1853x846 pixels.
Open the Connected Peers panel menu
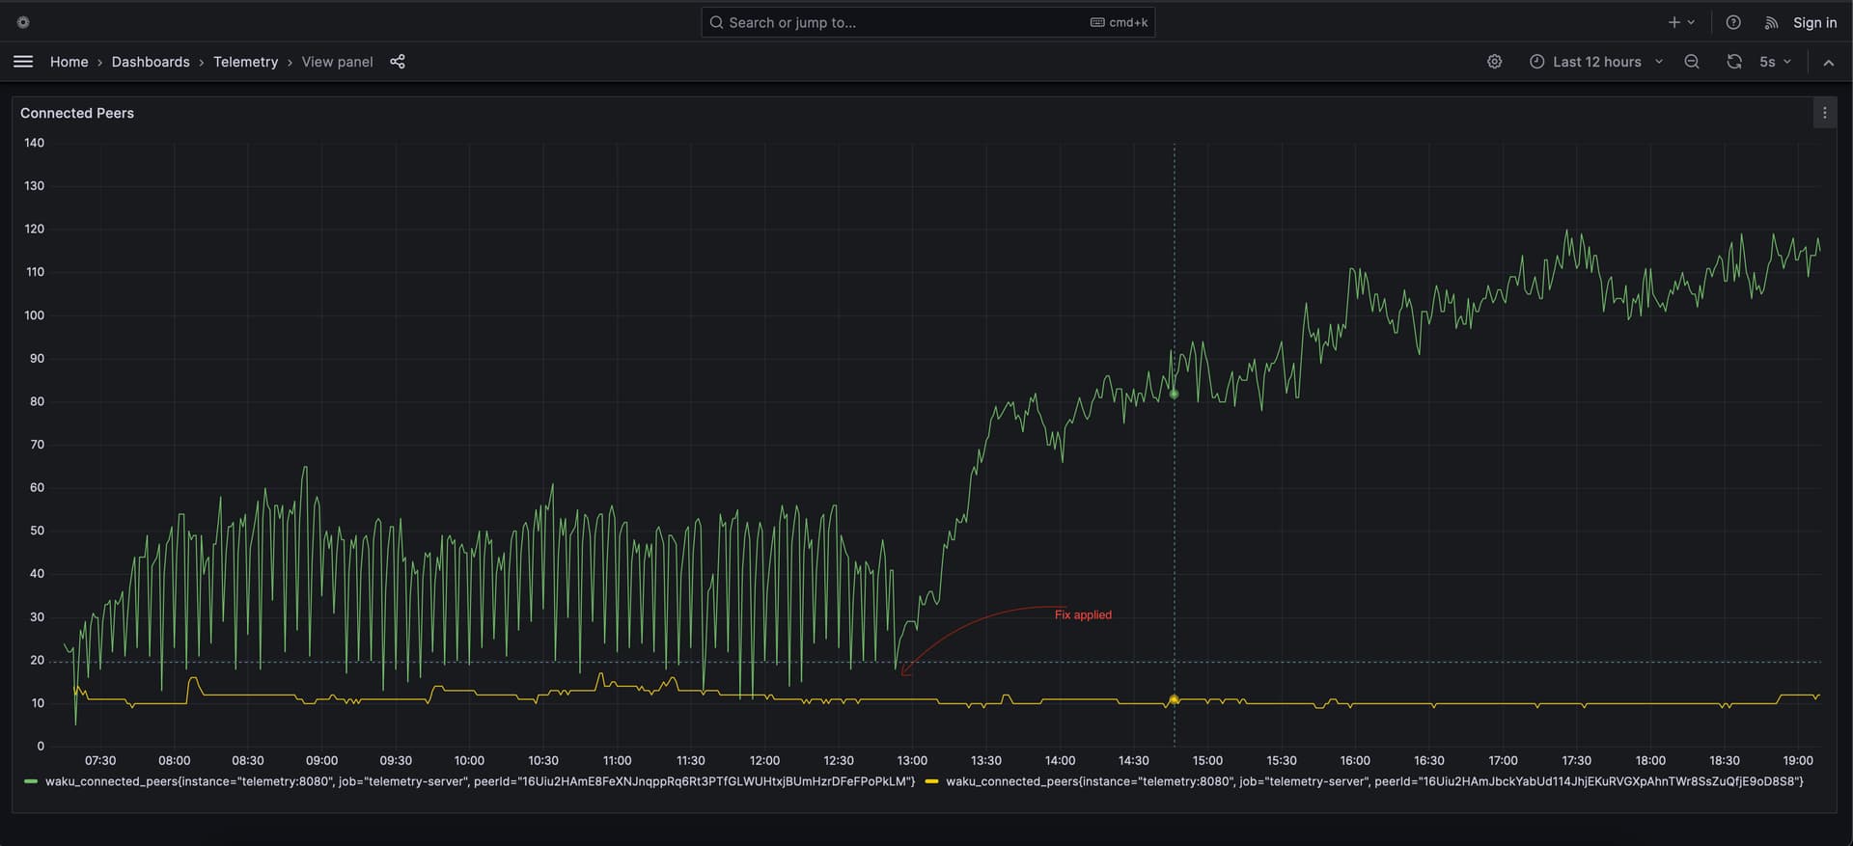[1824, 113]
